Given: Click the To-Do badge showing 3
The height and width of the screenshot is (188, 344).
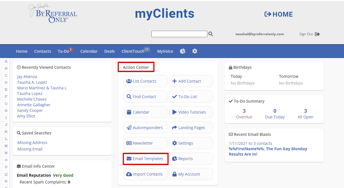Looking at the screenshot, I should (71, 49).
